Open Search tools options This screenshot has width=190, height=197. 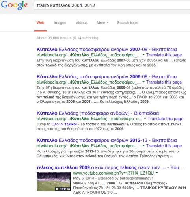click(127, 23)
